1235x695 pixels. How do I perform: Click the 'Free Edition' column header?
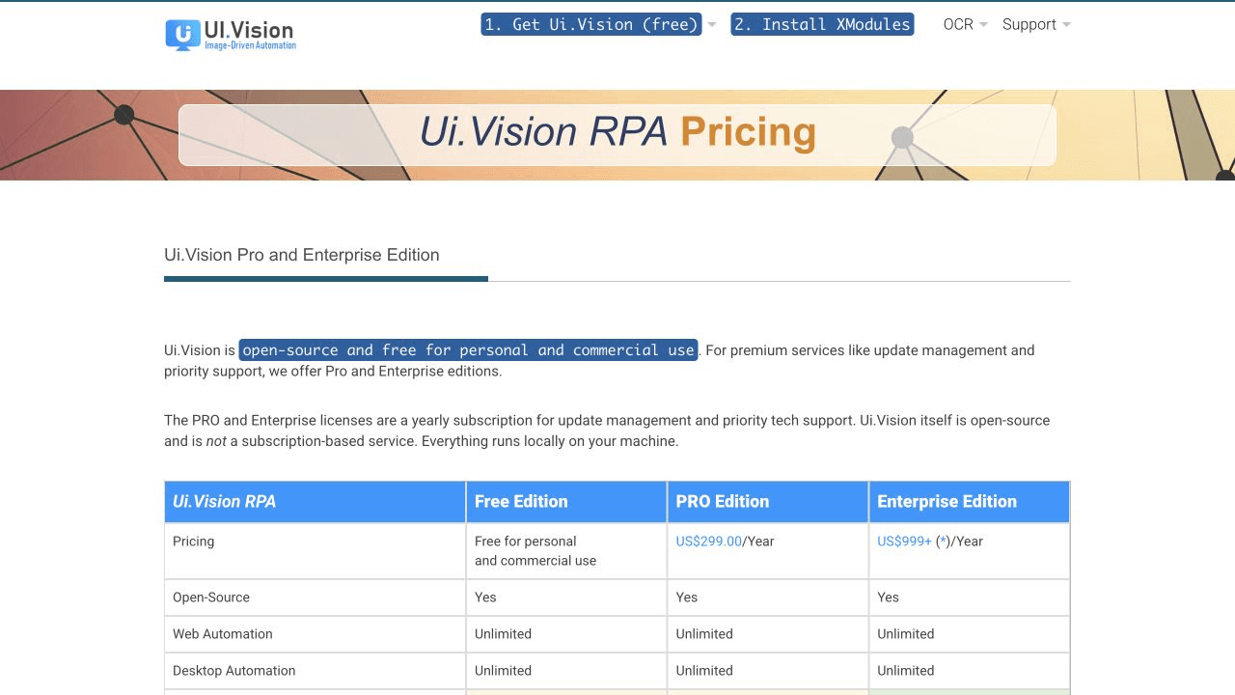pos(566,502)
